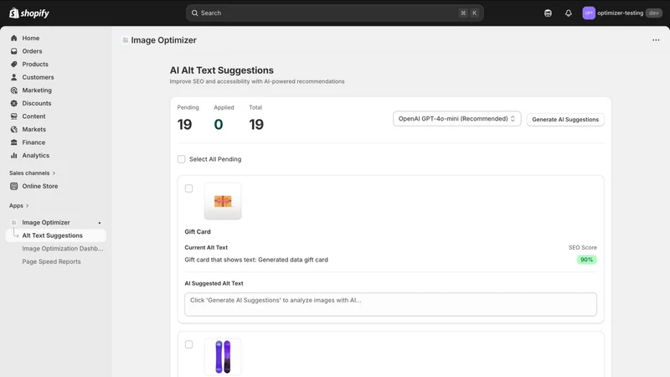Screen dimensions: 670x377
Task: Click the purple snowboard thumbnail
Action: click(x=223, y=357)
